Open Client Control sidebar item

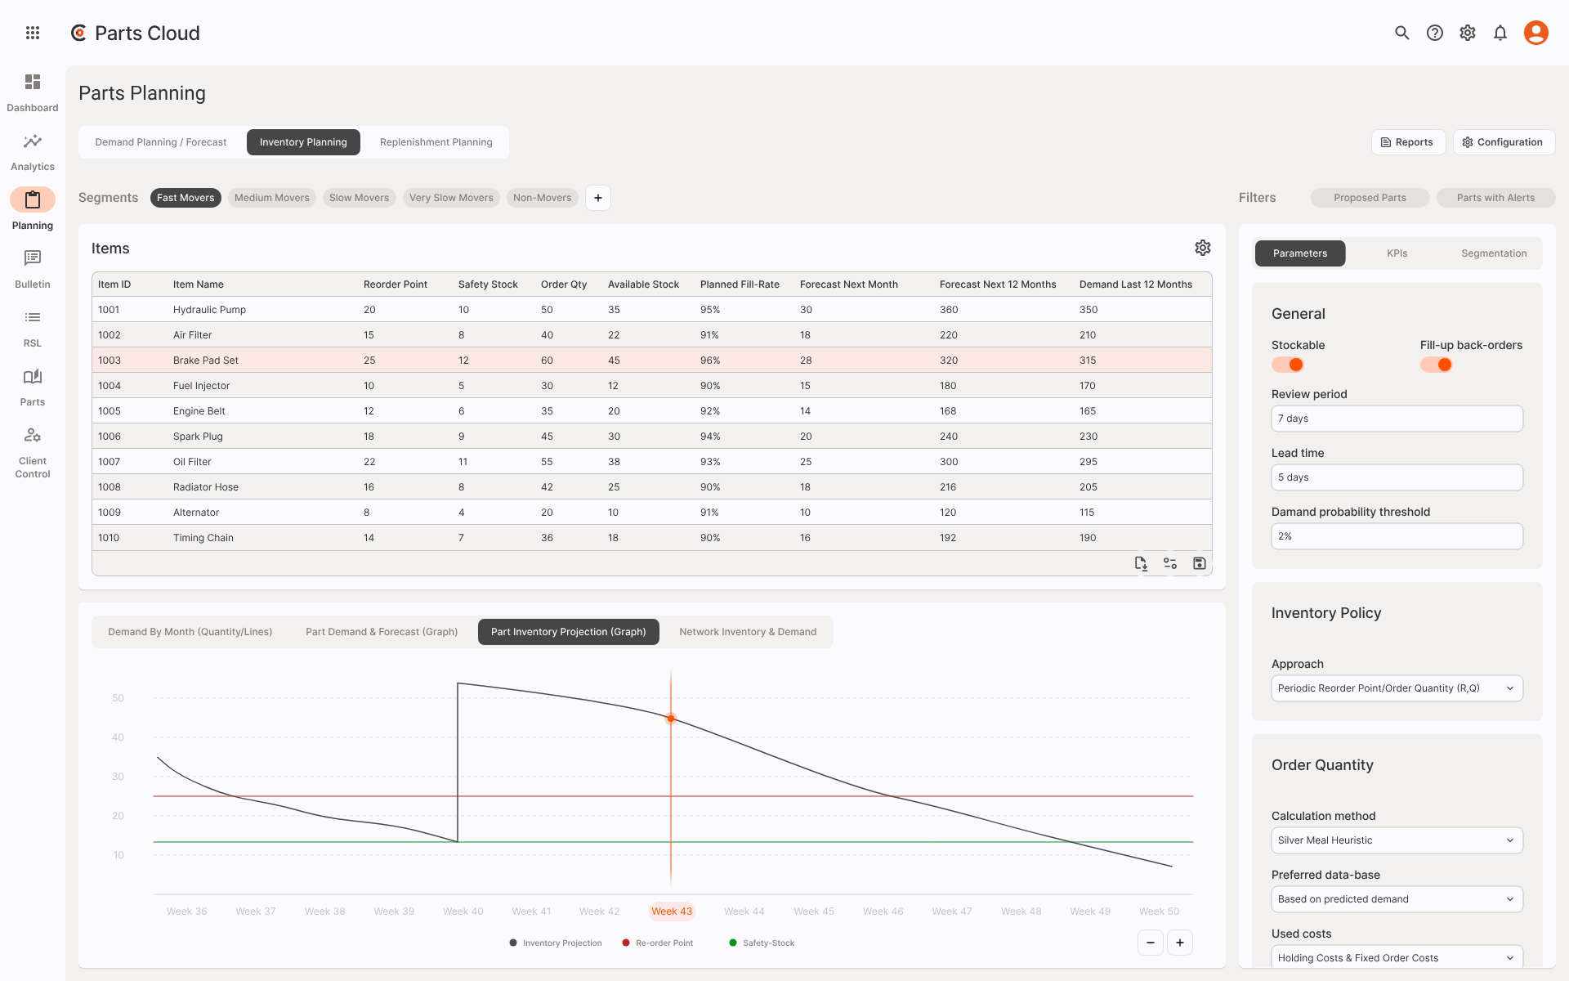(x=33, y=452)
